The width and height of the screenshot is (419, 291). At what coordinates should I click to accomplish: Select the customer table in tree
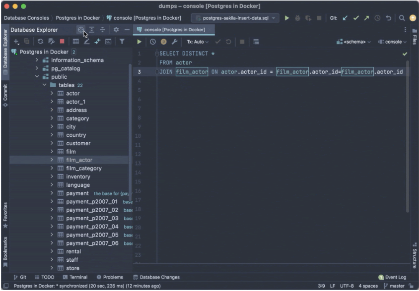pos(78,143)
